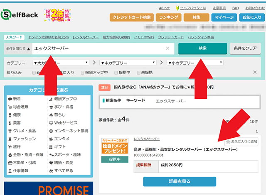Image resolution: width=266 pixels, height=195 pixels.
Task: Select ファッション category icon
Action: 10,139
